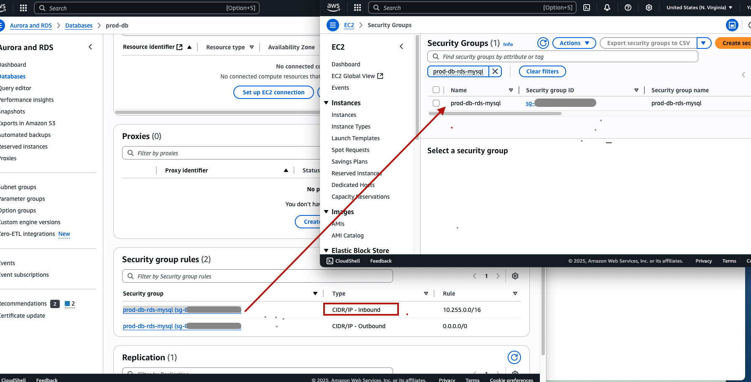Collapse the EC2 side navigation panel
Image resolution: width=751 pixels, height=382 pixels.
click(x=401, y=47)
